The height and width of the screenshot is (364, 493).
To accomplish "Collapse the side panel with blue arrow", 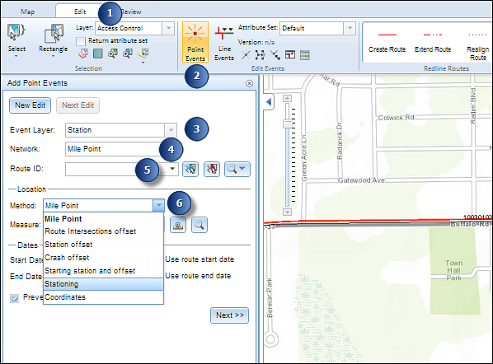I will click(269, 101).
